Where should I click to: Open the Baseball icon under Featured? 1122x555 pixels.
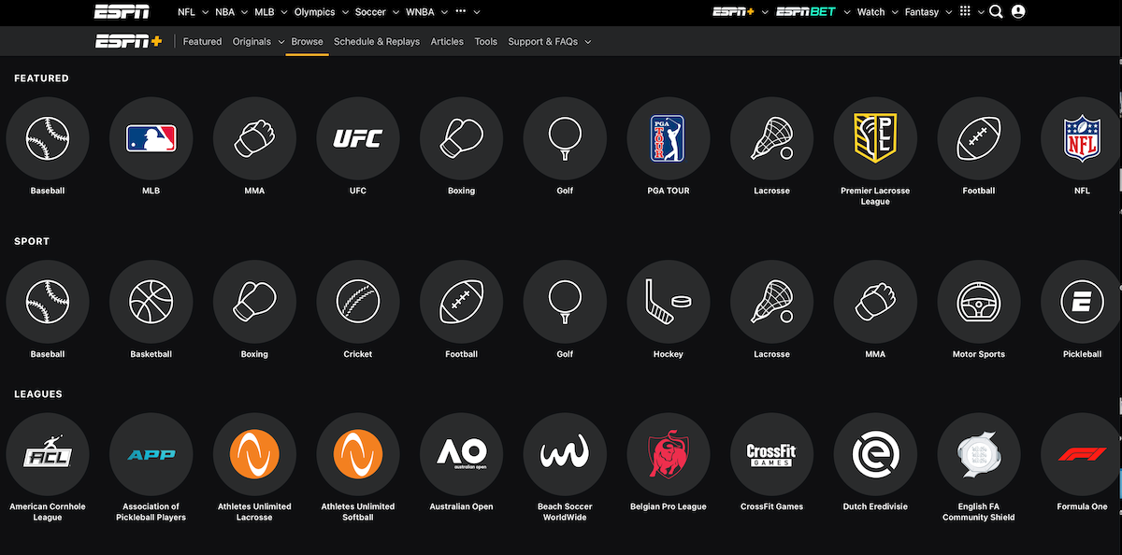tap(48, 139)
